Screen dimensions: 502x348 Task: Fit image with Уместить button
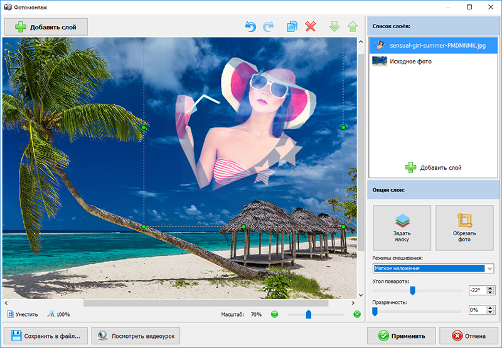[23, 314]
